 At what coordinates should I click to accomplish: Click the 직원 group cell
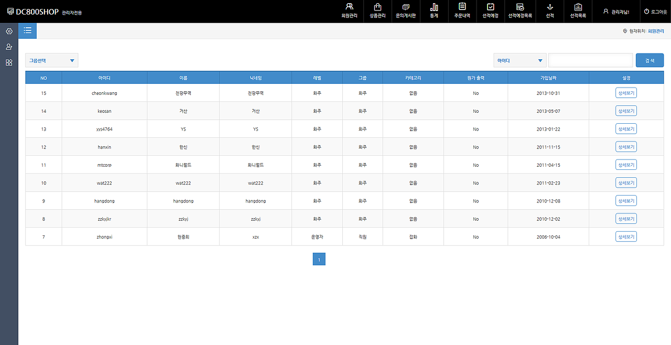pyautogui.click(x=362, y=236)
